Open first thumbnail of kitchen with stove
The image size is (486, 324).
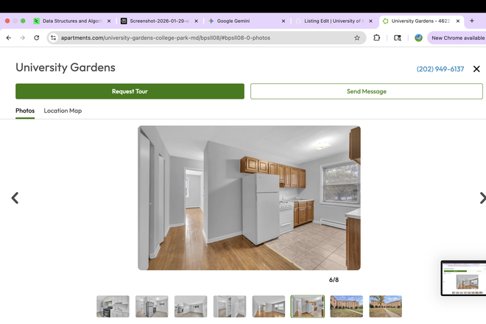113,306
